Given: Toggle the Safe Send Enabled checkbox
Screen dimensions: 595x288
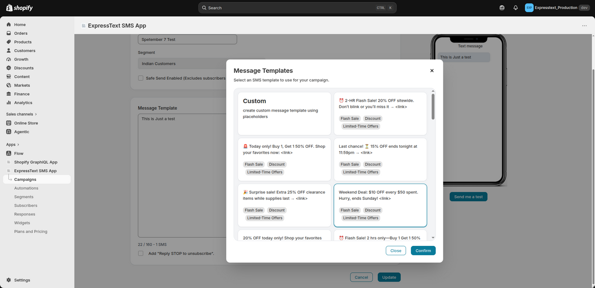Looking at the screenshot, I should click(x=141, y=78).
